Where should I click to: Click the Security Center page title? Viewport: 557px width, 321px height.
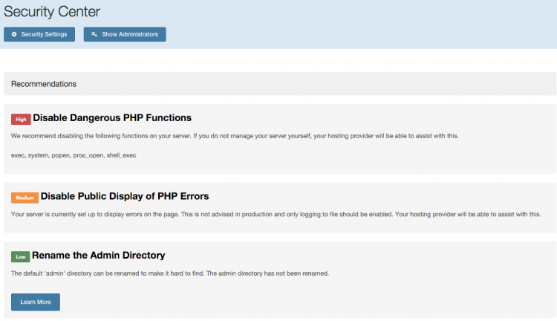52,12
